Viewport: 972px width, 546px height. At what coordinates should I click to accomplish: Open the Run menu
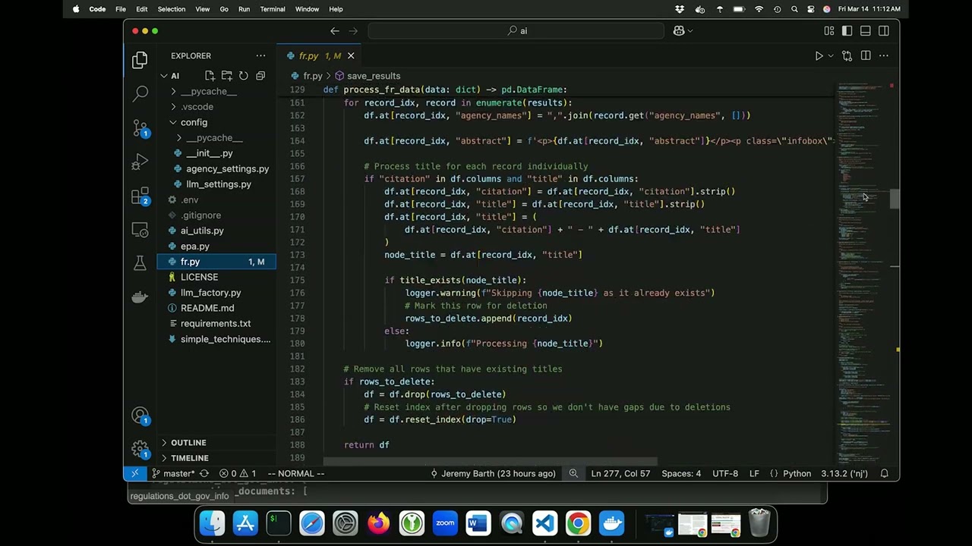pos(244,9)
